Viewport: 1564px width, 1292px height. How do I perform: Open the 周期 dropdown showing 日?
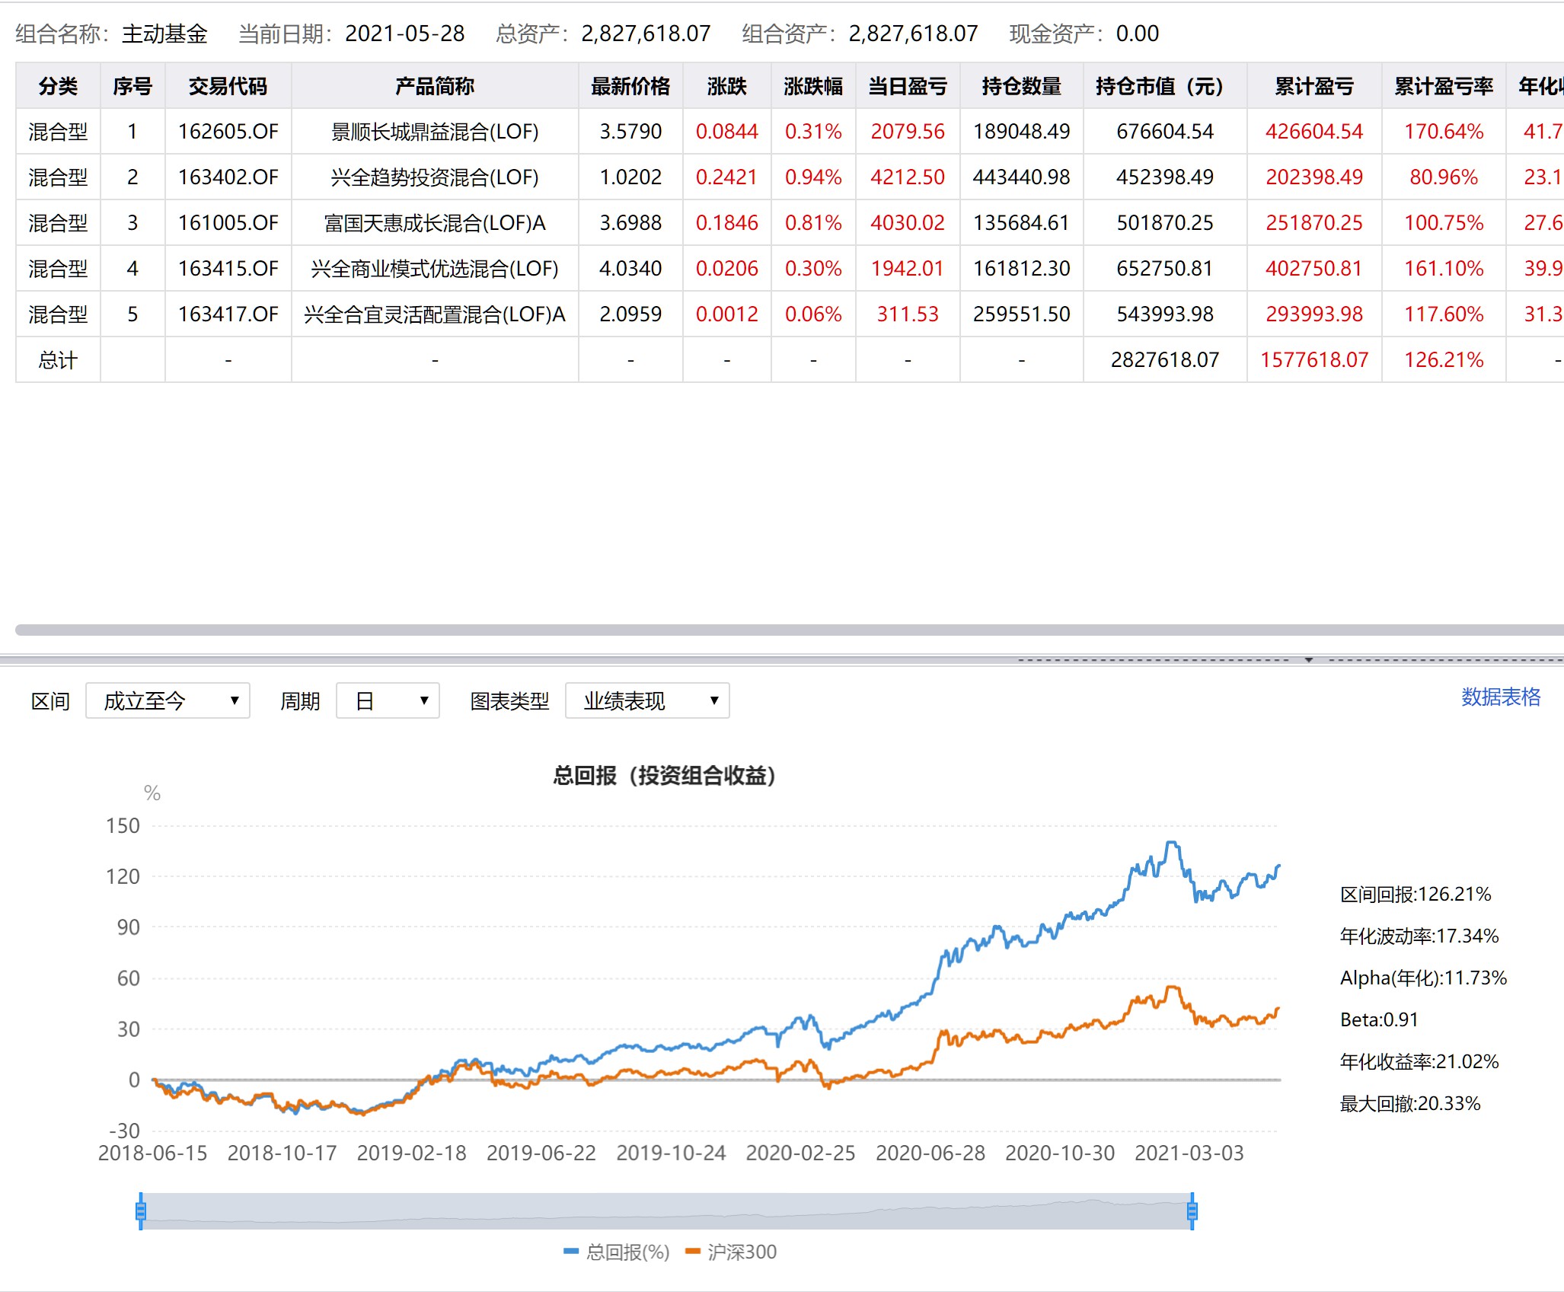click(388, 700)
